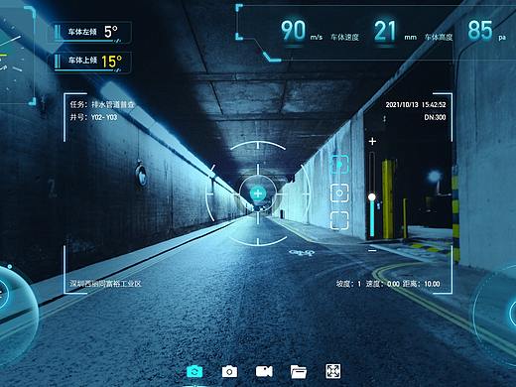
Task: Click the DN300 pipe diameter text
Action: [x=435, y=117]
